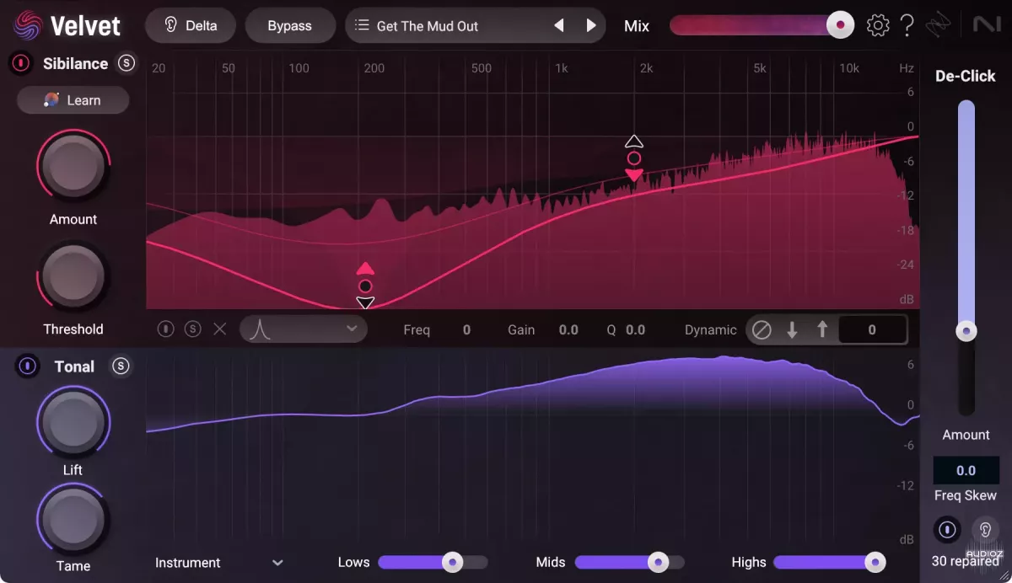Set dynamic mode to downward arrow
This screenshot has height=583, width=1012.
point(792,330)
